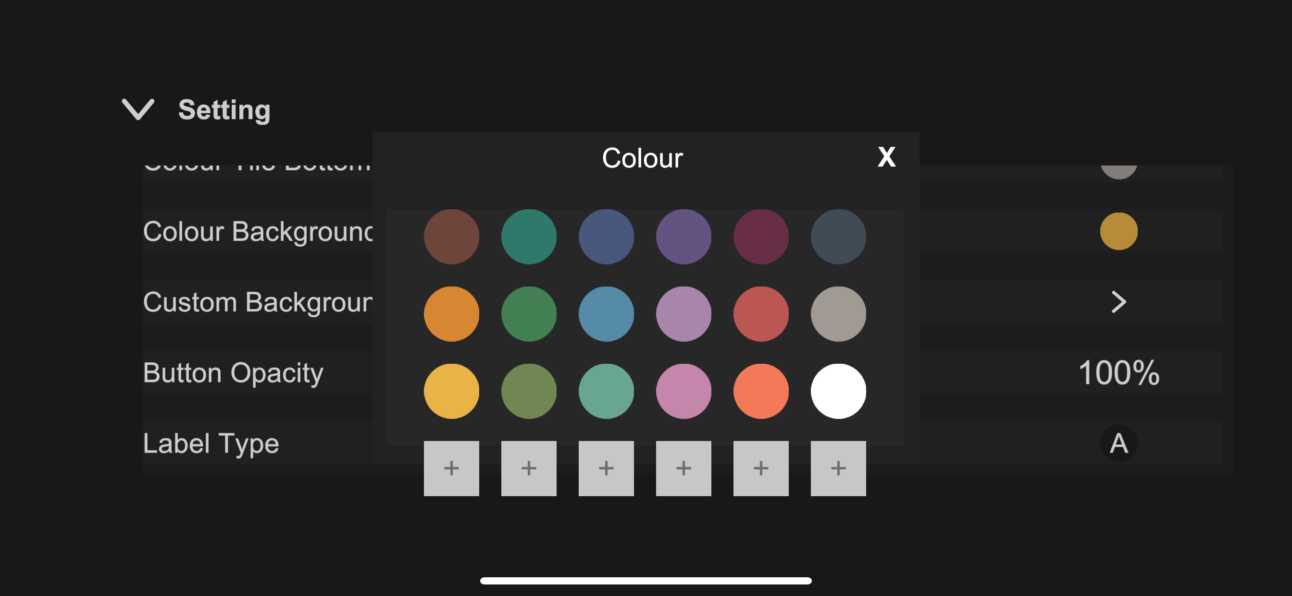This screenshot has width=1292, height=596.
Task: Add custom colour in fifth plus slot
Action: click(x=761, y=468)
